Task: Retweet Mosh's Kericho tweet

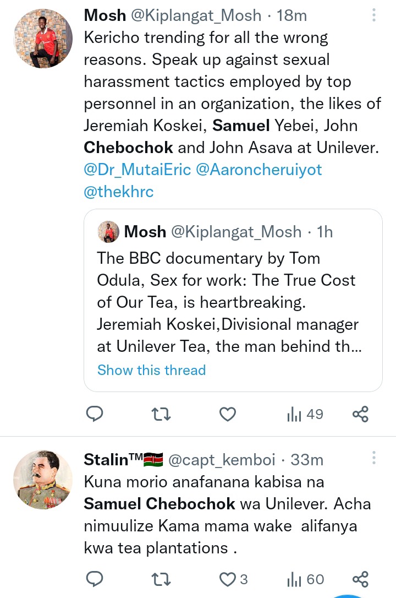Action: tap(161, 414)
